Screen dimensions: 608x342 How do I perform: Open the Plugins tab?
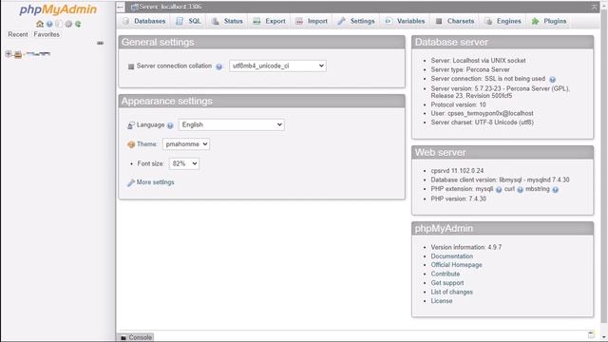tap(549, 21)
